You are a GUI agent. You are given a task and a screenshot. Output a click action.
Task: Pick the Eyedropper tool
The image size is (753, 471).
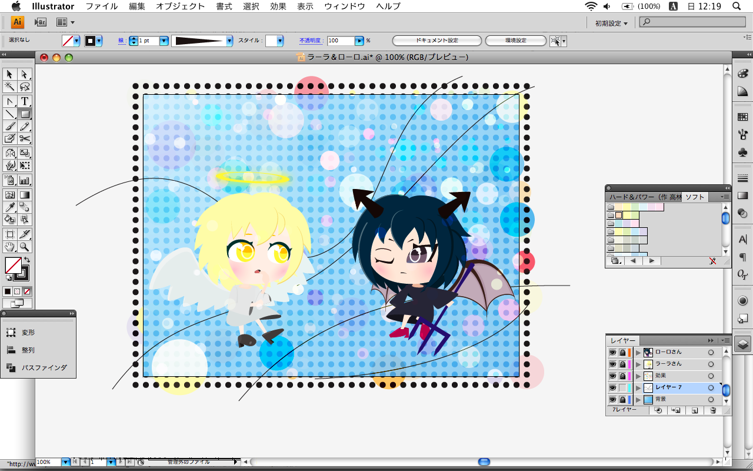click(9, 207)
